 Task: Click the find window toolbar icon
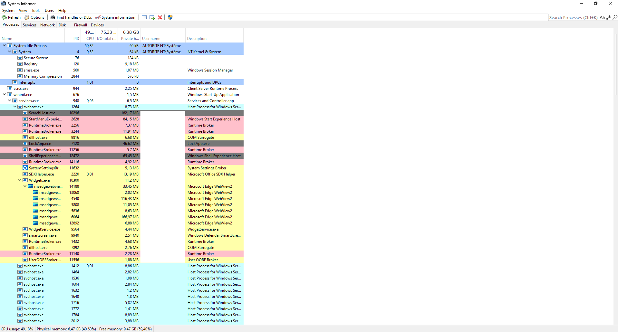144,17
